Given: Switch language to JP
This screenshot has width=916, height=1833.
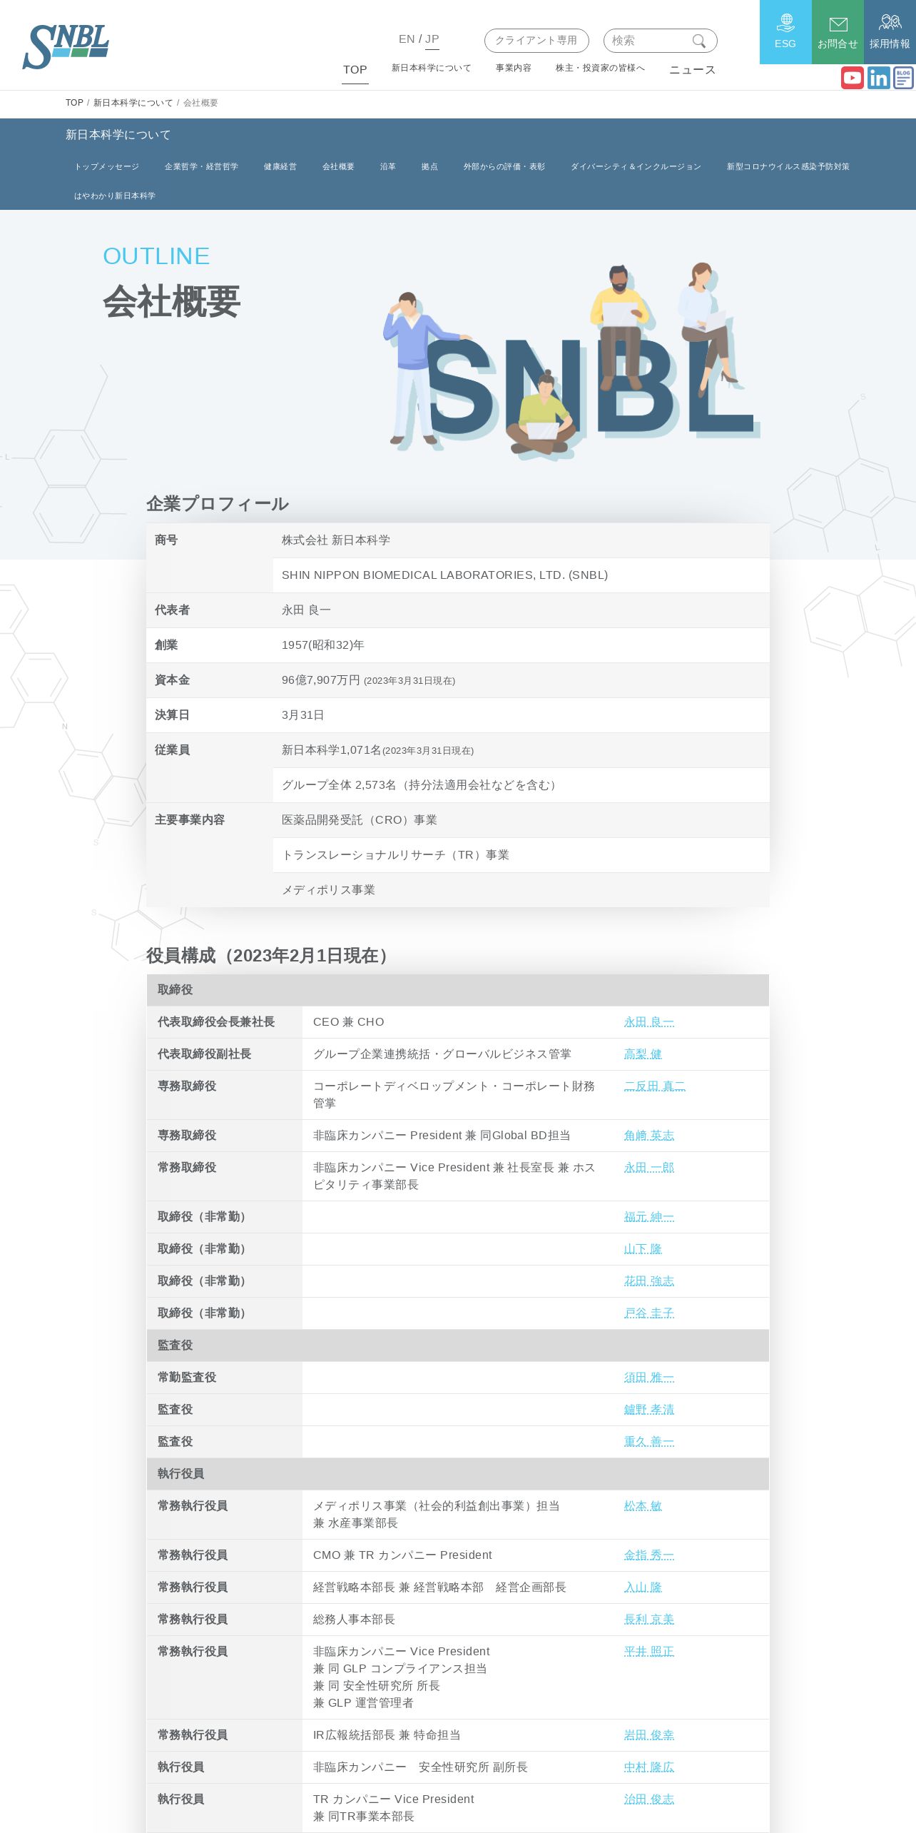Looking at the screenshot, I should point(432,39).
